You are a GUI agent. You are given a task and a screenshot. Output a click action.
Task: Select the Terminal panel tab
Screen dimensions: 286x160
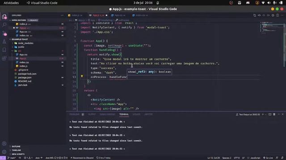[124, 115]
